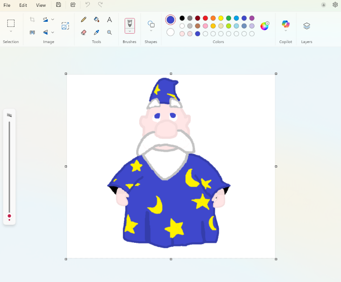Open the Edit colors wheel
341x282 pixels.
[265, 26]
